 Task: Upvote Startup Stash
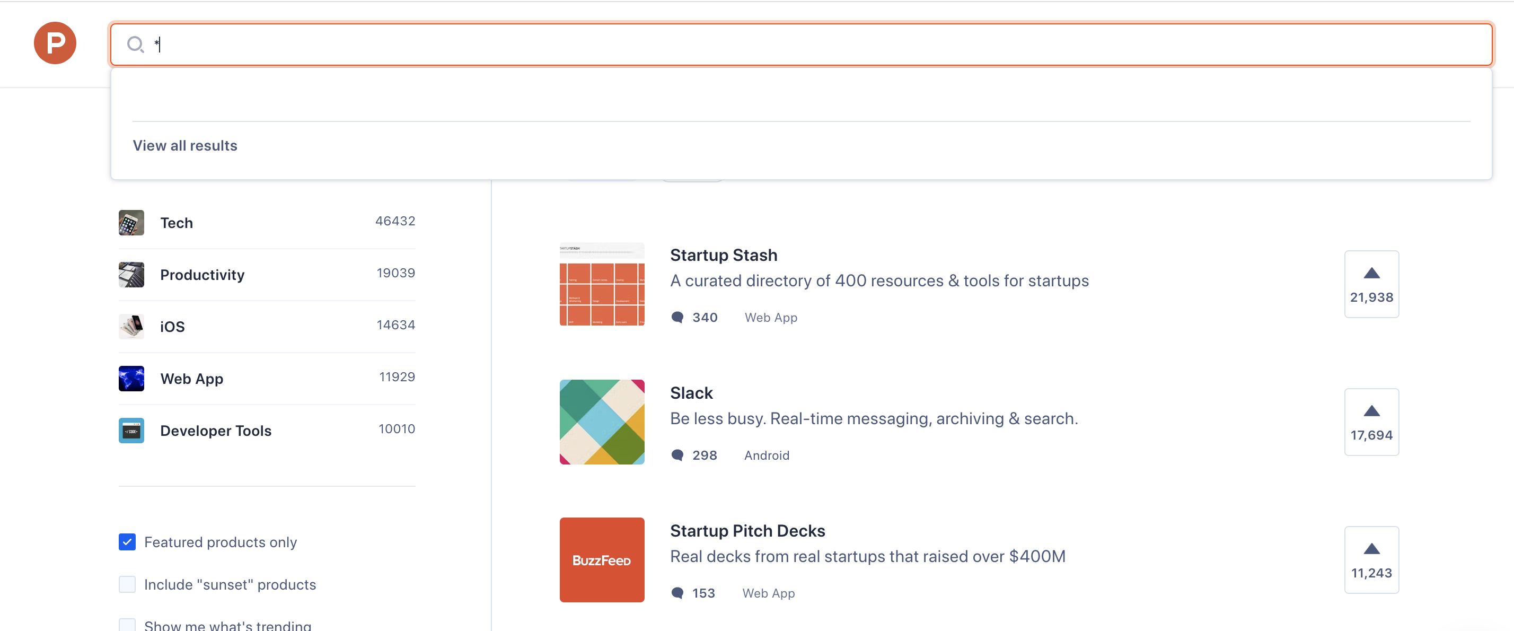1371,284
